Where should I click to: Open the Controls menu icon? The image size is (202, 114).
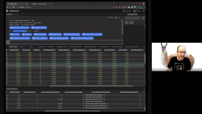point(124,11)
